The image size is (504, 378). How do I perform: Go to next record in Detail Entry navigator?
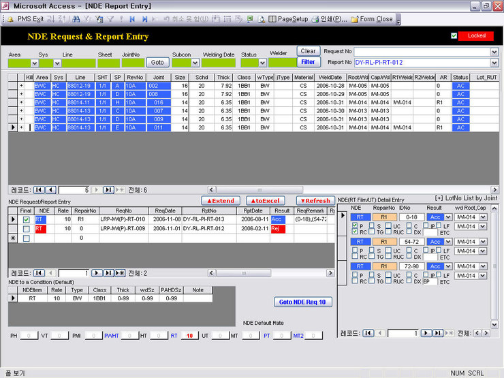pos(426,333)
